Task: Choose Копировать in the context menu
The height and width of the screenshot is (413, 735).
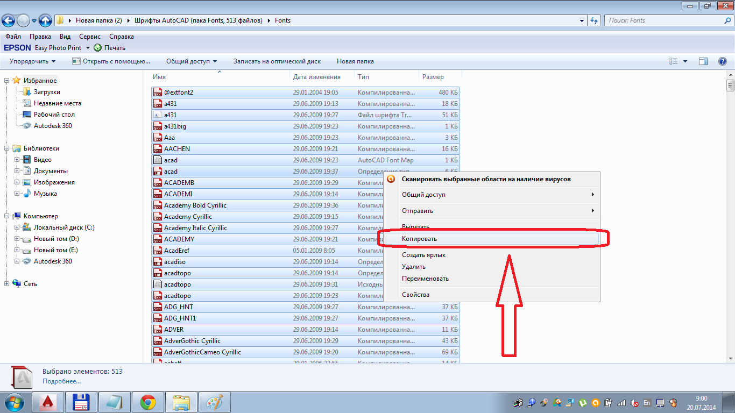Action: pyautogui.click(x=492, y=238)
